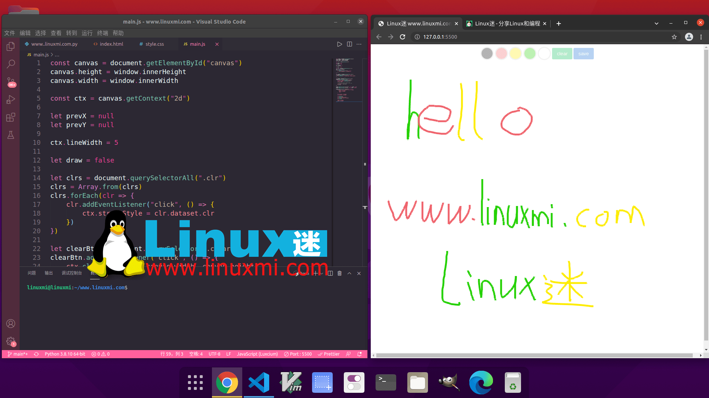
Task: Toggle panel maximize with the chevron
Action: click(349, 273)
